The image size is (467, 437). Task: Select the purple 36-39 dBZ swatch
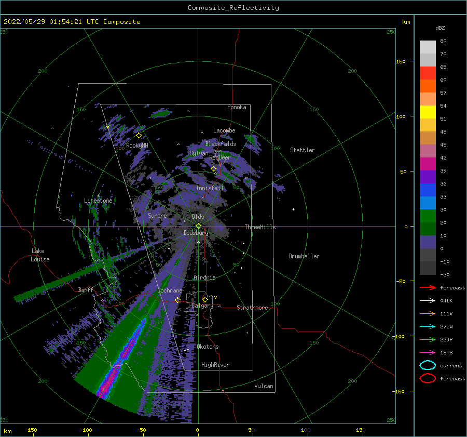click(428, 177)
